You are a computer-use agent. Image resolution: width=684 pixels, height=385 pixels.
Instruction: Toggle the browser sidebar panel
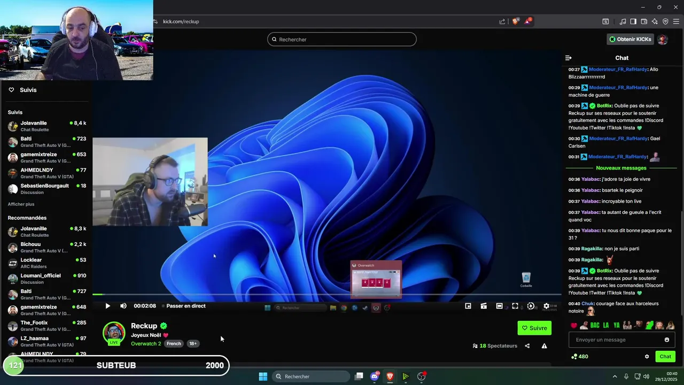coord(633,21)
